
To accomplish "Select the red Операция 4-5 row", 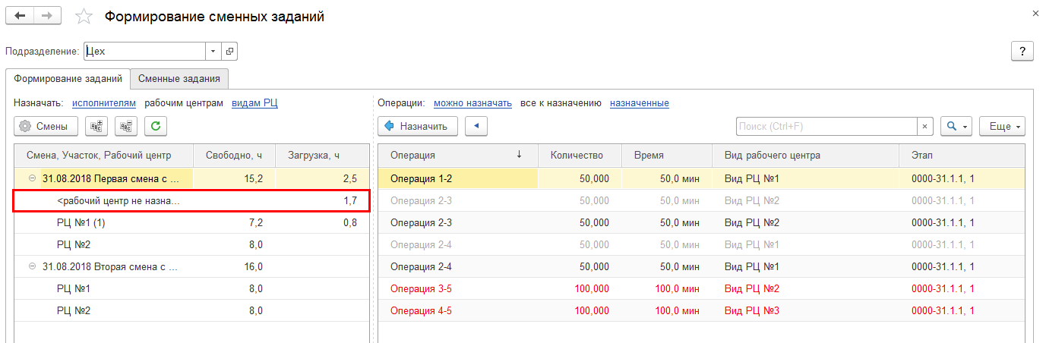I will (x=701, y=311).
